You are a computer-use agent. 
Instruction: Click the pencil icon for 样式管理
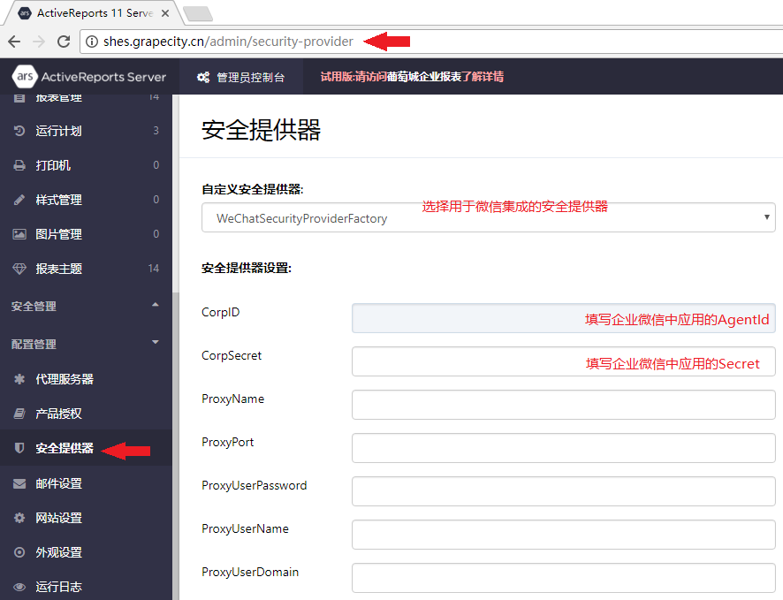pos(19,200)
